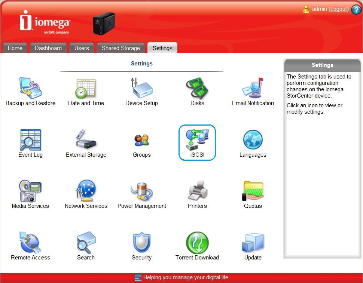Screen dimensions: 363x283
Task: Open the Languages globe icon
Action: pos(253,140)
